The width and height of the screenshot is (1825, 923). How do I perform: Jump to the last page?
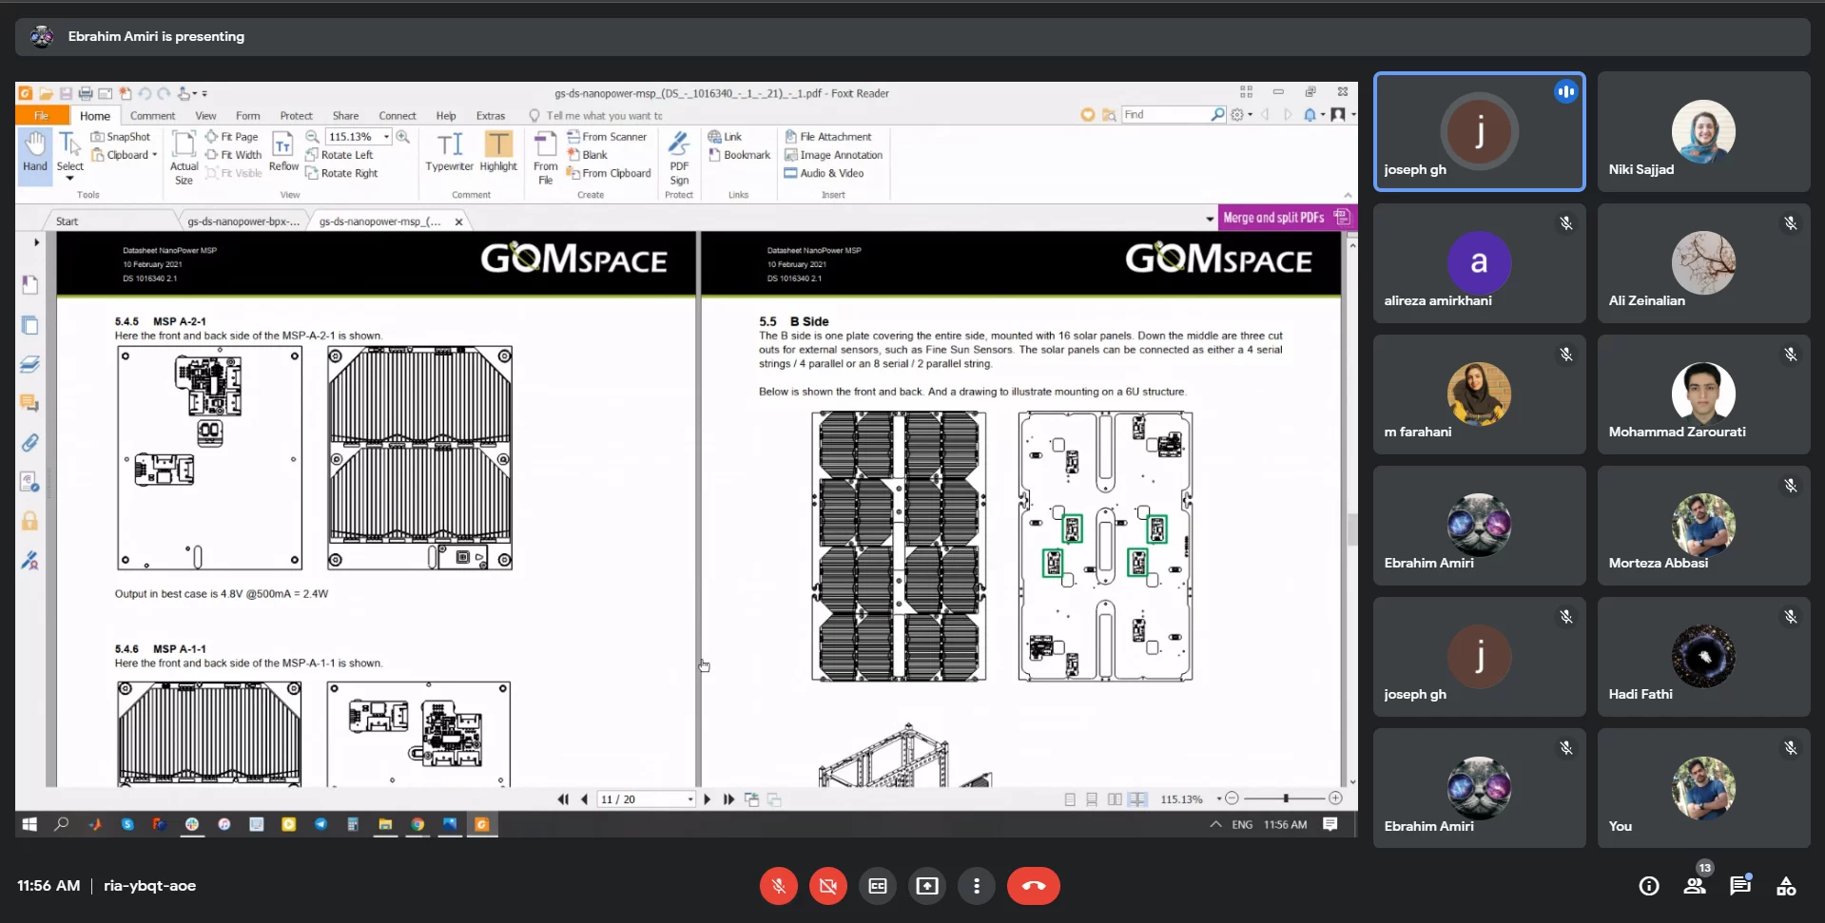pos(728,799)
